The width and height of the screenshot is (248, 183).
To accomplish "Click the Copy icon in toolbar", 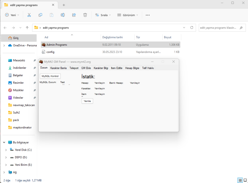I will pos(40,15).
